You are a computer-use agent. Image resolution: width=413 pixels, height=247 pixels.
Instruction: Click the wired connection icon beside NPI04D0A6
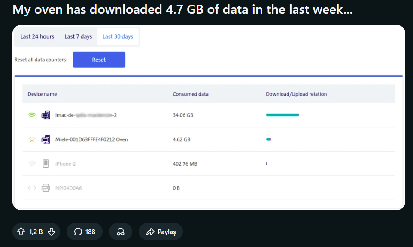[x=32, y=188]
